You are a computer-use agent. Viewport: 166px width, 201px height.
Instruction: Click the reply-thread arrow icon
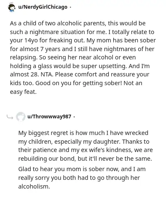(10, 117)
